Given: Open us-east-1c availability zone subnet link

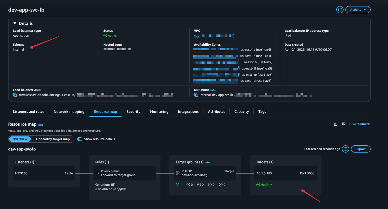Looking at the screenshot, I should (x=216, y=50).
